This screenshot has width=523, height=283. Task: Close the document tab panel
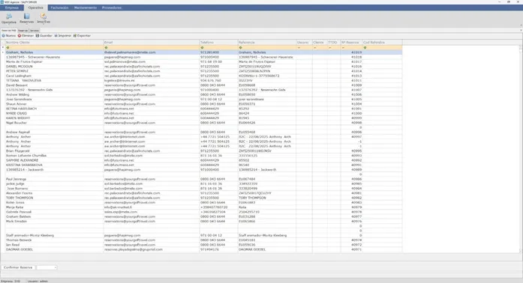(521, 30)
